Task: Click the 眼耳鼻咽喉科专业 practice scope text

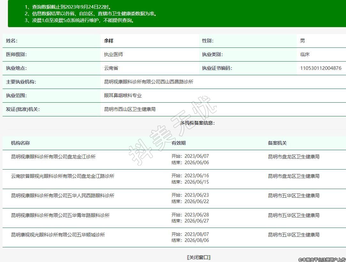Action: [x=123, y=96]
